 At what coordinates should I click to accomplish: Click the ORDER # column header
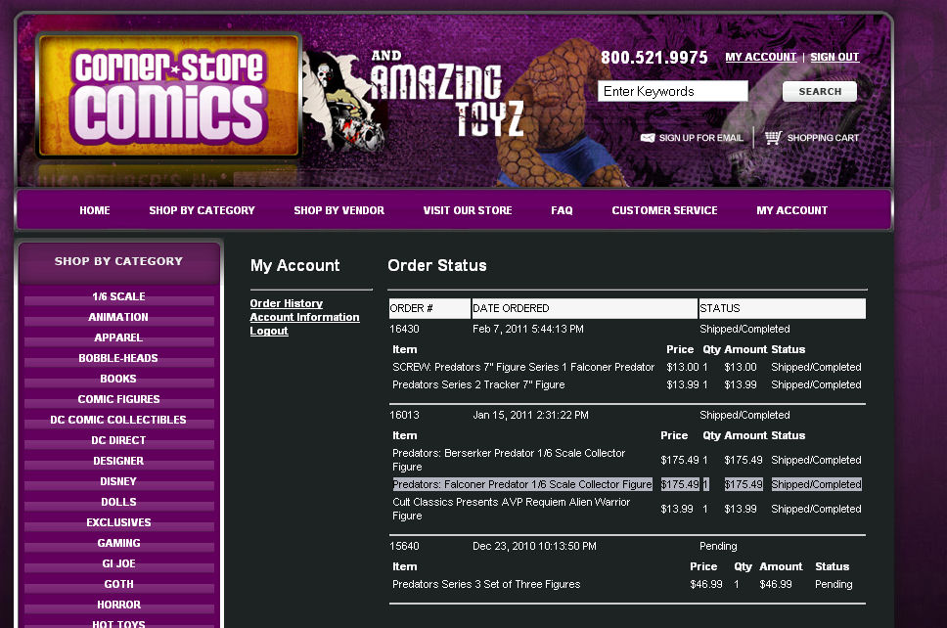[x=429, y=308]
